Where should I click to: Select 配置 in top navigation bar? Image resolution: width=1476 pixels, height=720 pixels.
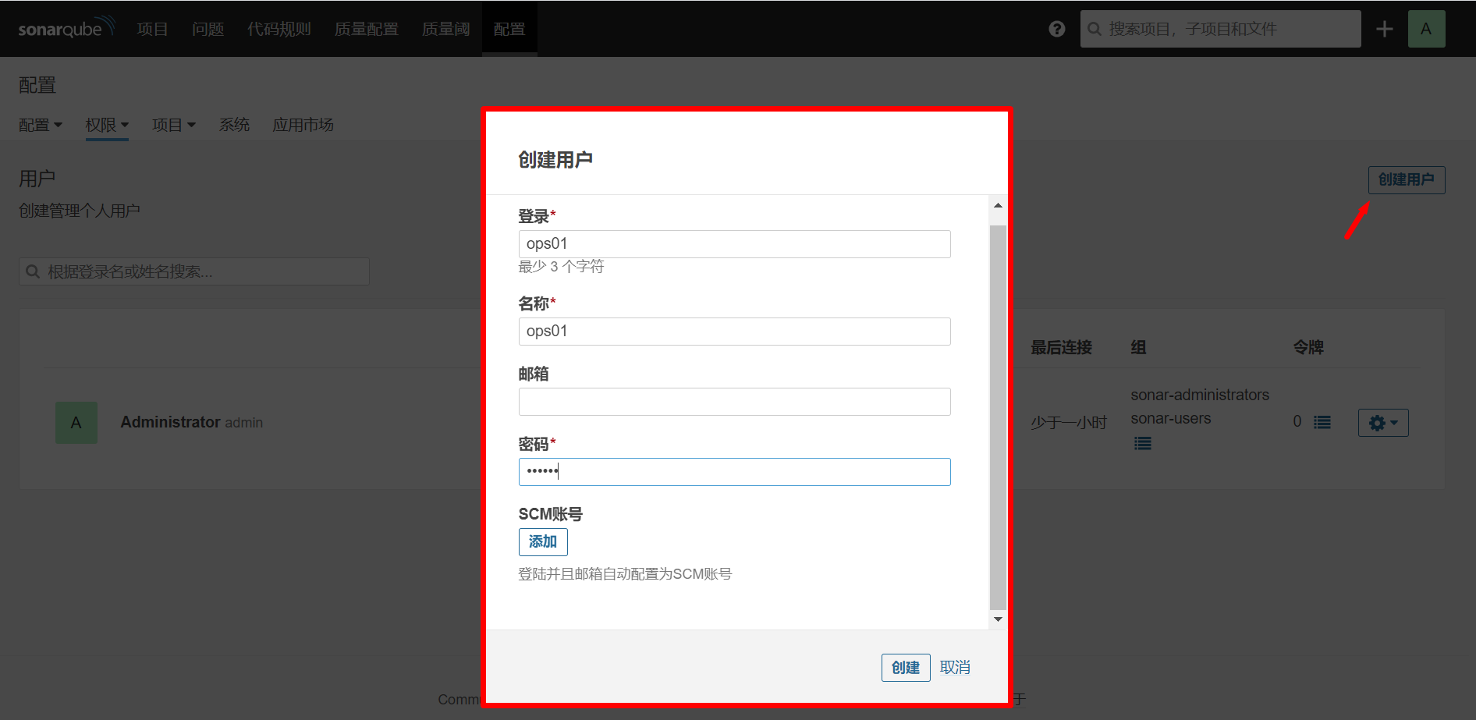pyautogui.click(x=509, y=29)
